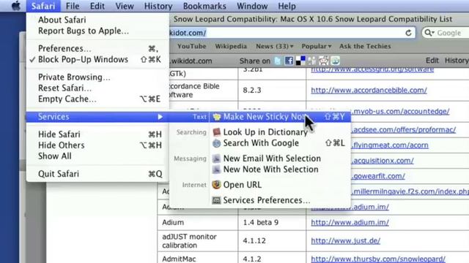The height and width of the screenshot is (263, 469).
Task: Click the New Note With Selection icon
Action: [217, 169]
